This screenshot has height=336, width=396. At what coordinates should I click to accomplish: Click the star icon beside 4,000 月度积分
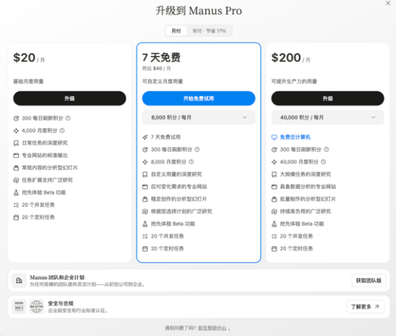coord(16,131)
